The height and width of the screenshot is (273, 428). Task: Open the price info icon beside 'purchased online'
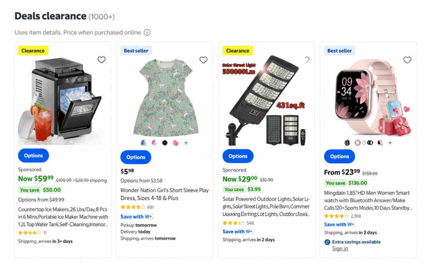tap(147, 33)
